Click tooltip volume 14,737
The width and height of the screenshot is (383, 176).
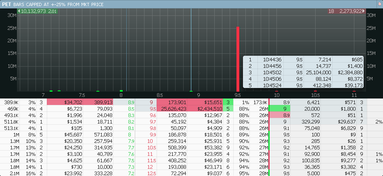pos(324,66)
